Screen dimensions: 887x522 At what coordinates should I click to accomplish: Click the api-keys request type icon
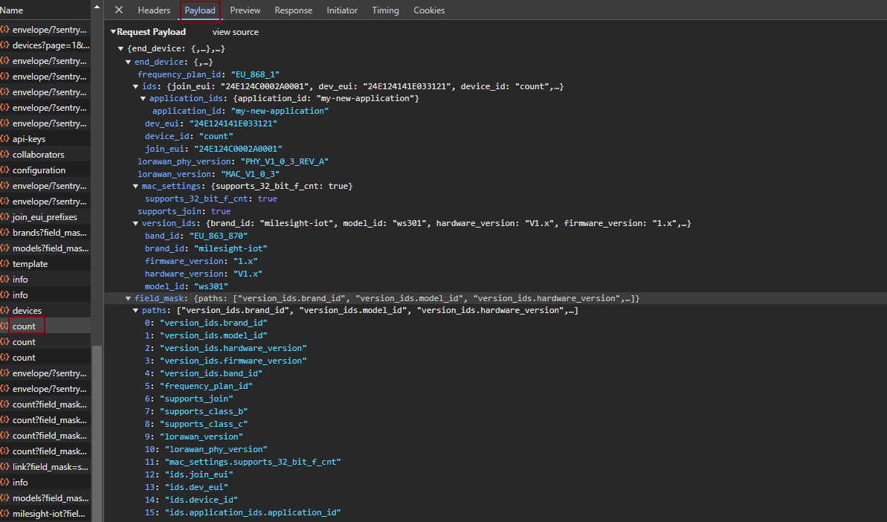click(x=4, y=138)
